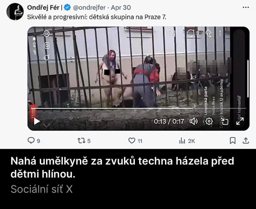The width and height of the screenshot is (256, 209).
Task: View post analytics bar chart icon
Action: click(182, 141)
